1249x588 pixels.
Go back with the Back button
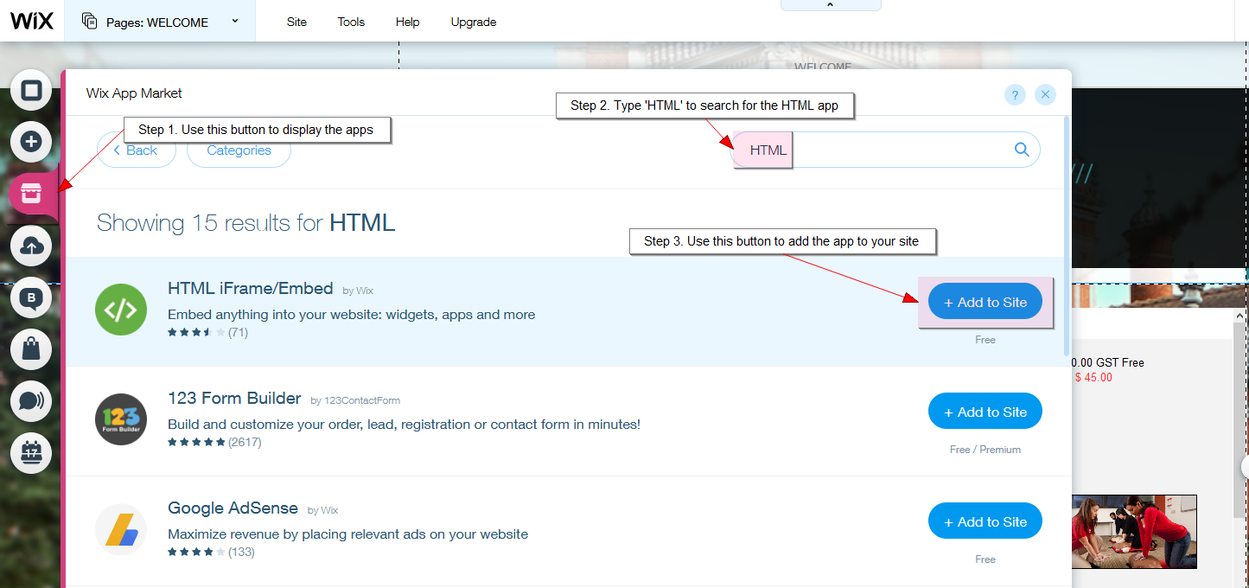137,150
